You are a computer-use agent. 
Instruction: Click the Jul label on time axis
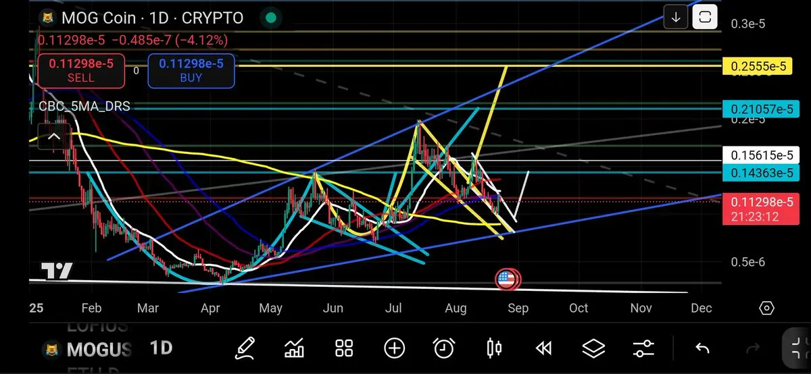coord(393,309)
